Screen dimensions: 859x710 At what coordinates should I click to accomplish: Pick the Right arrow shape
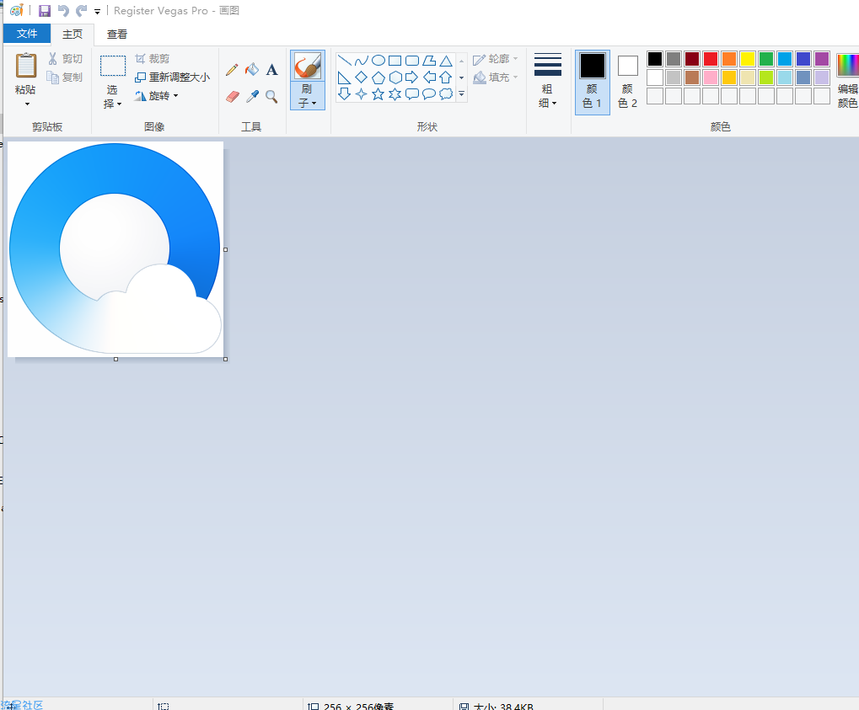pos(412,77)
